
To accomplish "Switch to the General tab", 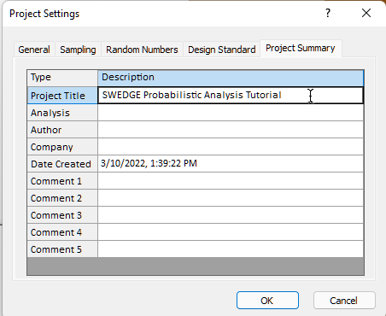I will pyautogui.click(x=34, y=50).
